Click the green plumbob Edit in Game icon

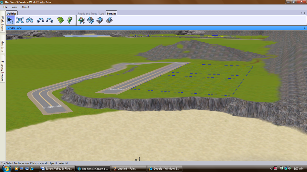(70, 20)
